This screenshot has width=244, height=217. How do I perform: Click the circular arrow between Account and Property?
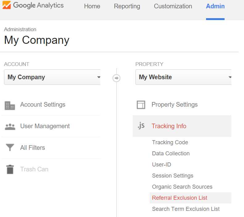pos(116,78)
